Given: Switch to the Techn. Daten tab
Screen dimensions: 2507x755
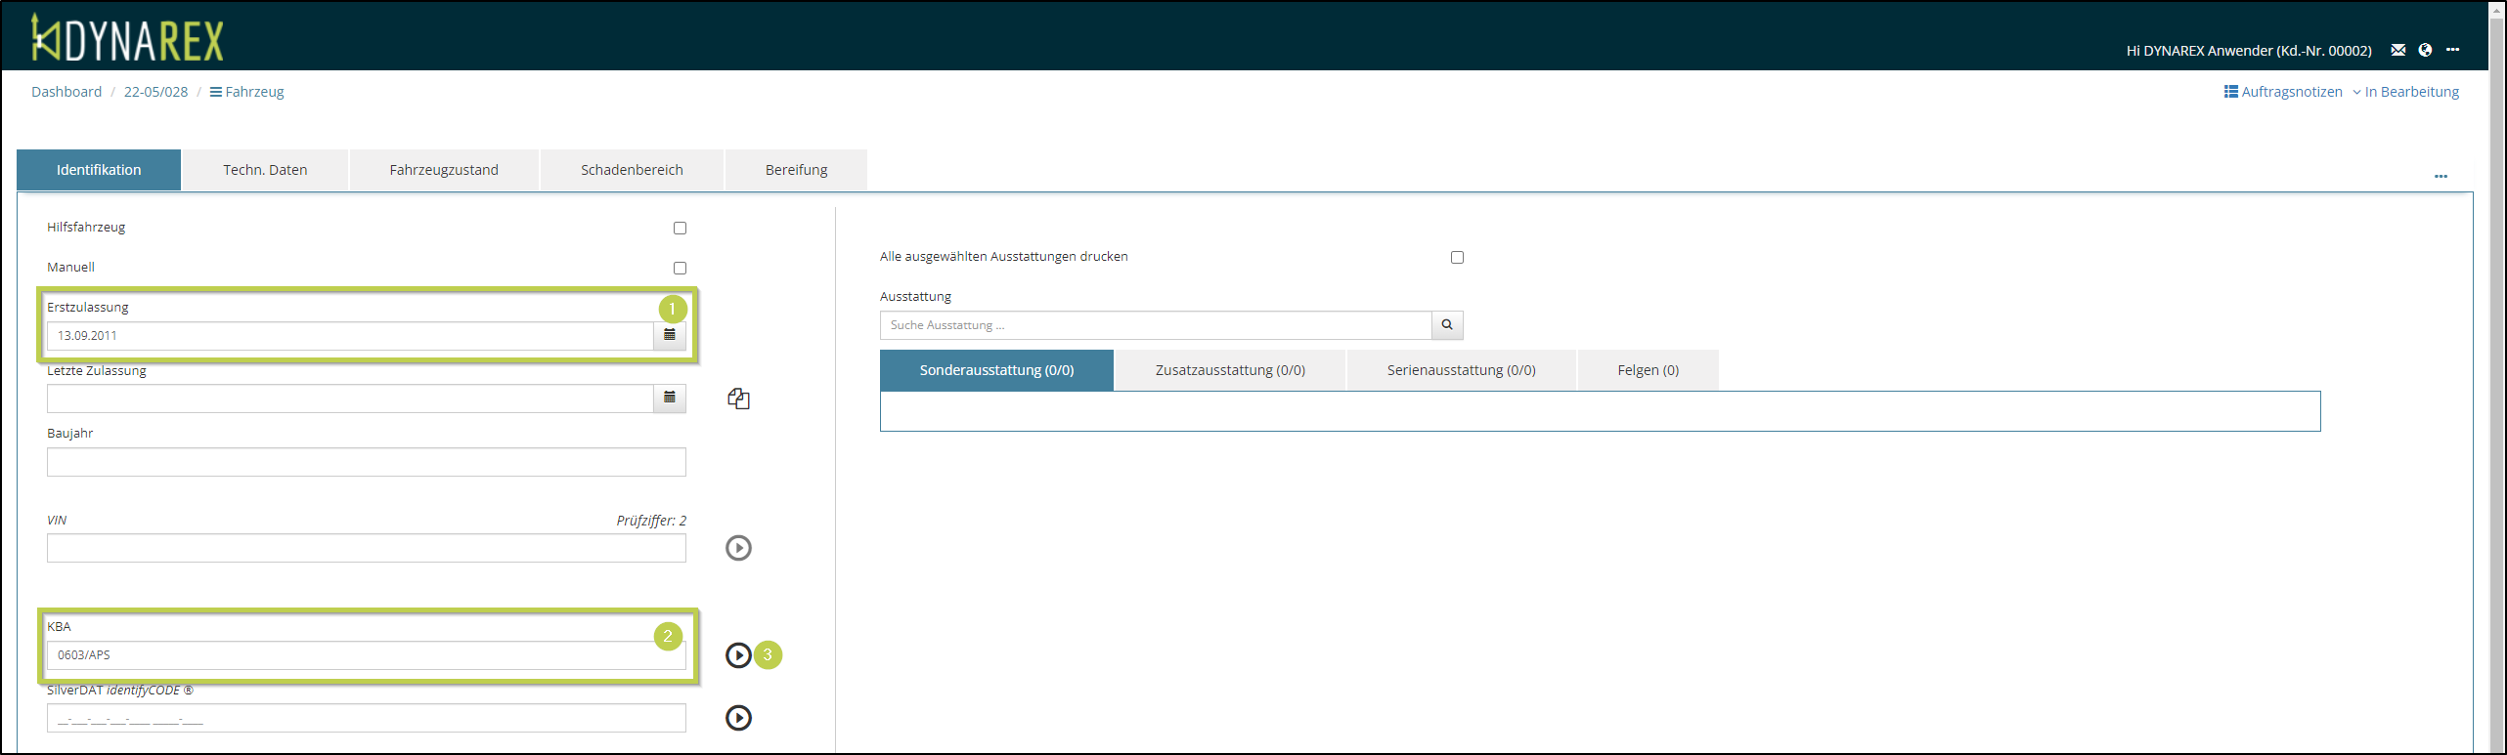Looking at the screenshot, I should 265,170.
